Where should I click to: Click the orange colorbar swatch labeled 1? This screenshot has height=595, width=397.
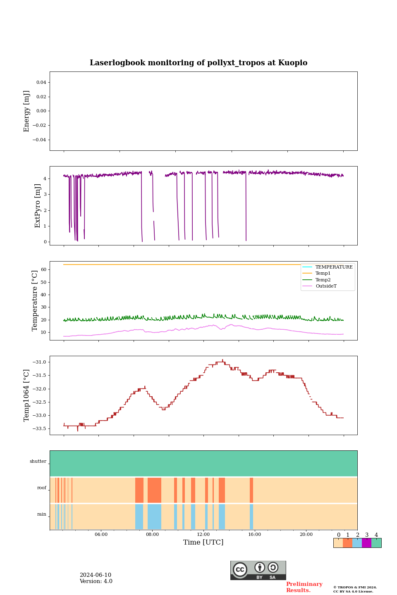click(347, 543)
